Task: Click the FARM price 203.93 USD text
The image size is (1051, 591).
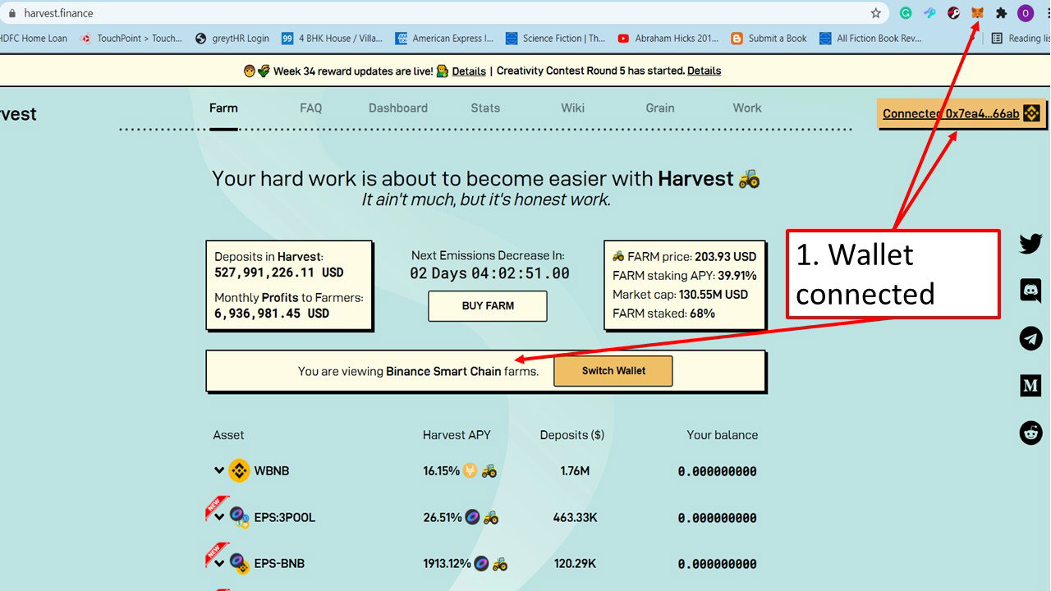Action: 684,257
